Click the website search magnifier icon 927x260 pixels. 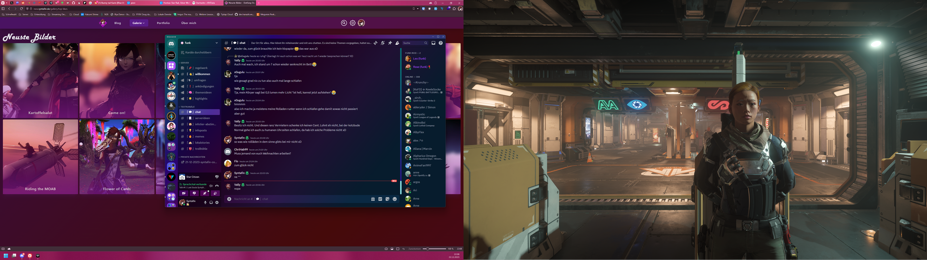[344, 23]
